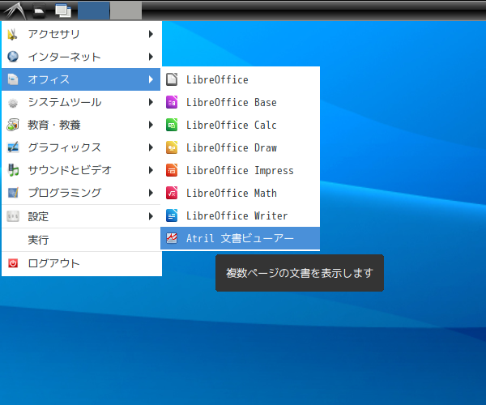
Task: Click the オフィス document icon
Action: point(13,79)
